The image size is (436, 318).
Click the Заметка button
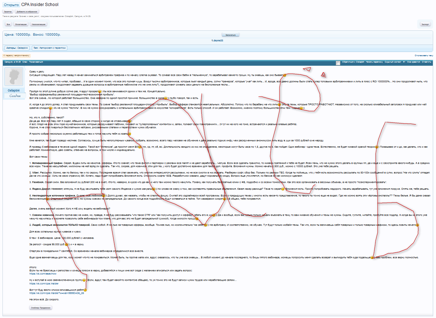[8, 12]
